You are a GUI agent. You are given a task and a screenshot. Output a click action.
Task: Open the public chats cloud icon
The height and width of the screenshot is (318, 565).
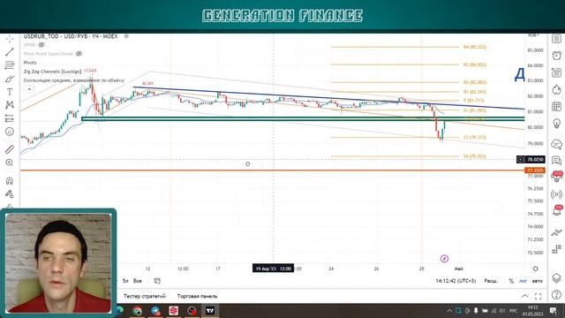tap(556, 144)
